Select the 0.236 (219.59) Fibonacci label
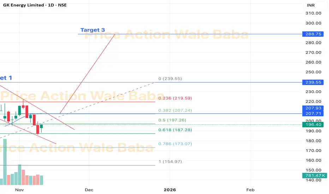The width and height of the screenshot is (329, 194). 175,98
